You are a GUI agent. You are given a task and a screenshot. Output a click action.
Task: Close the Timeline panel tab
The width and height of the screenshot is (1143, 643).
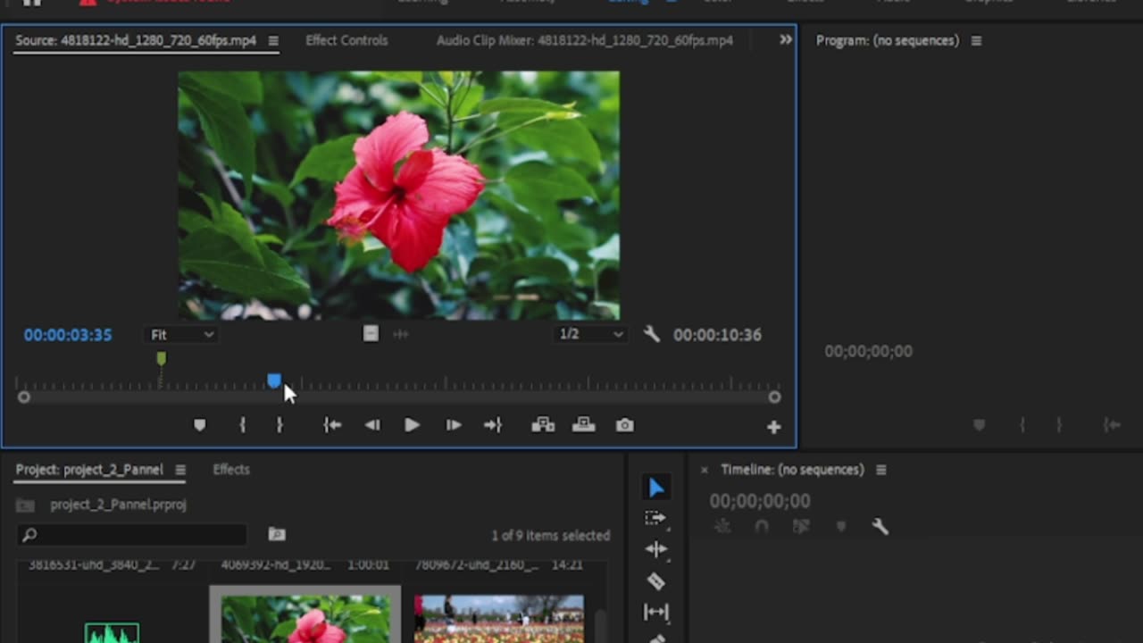pos(704,470)
